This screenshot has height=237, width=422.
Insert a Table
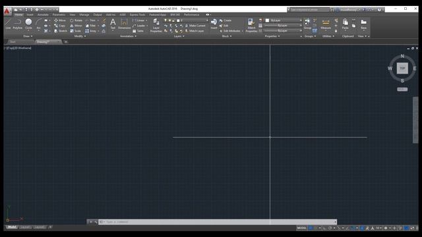tap(138, 31)
